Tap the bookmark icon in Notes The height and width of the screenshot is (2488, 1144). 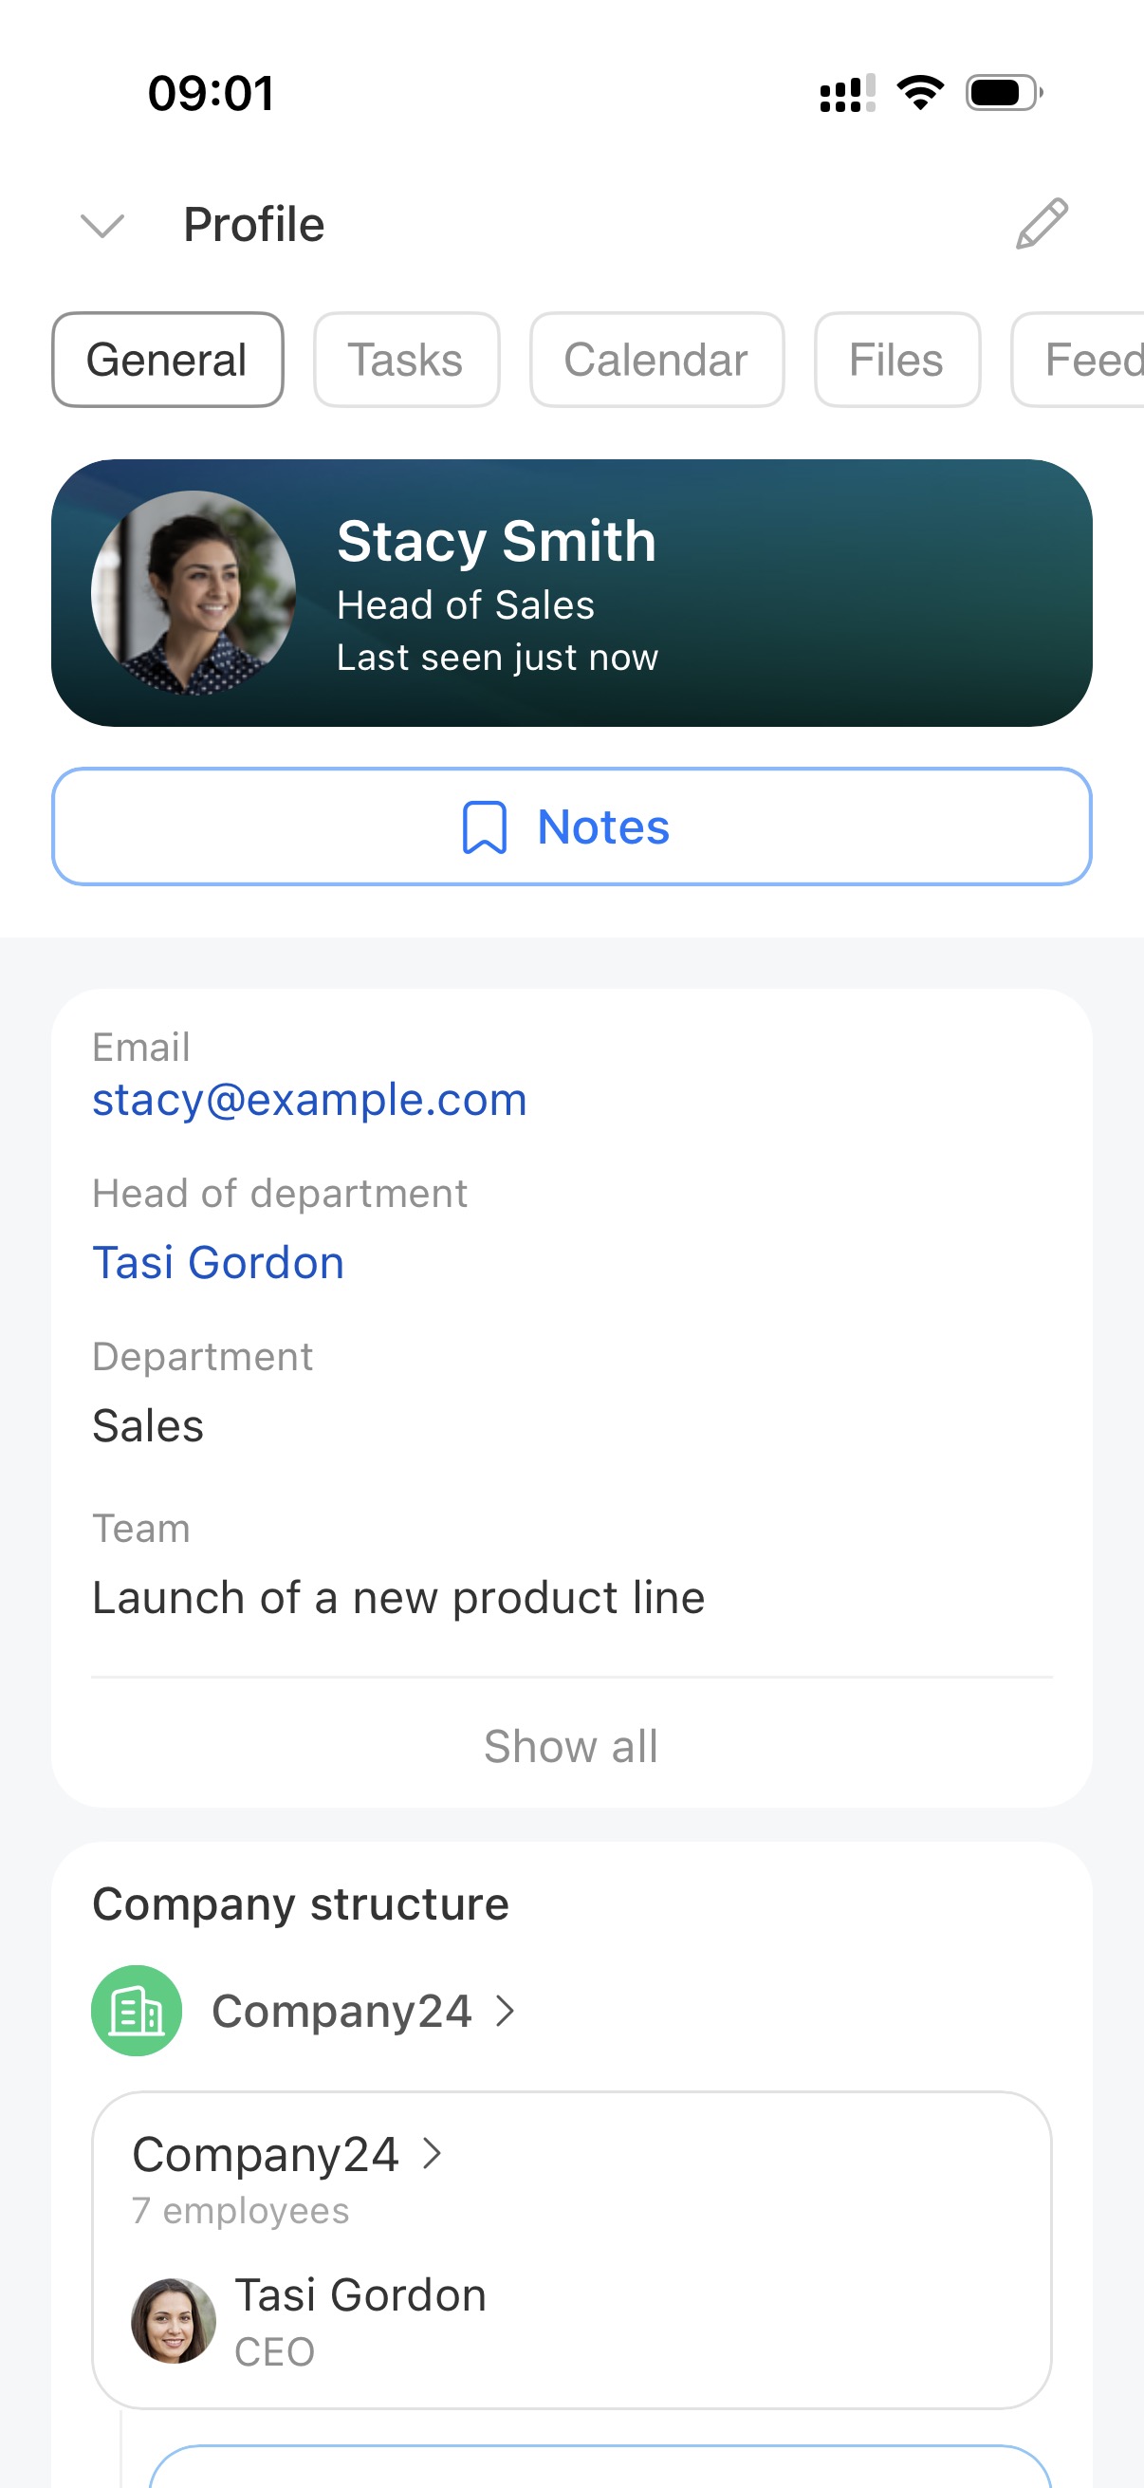pyautogui.click(x=485, y=827)
